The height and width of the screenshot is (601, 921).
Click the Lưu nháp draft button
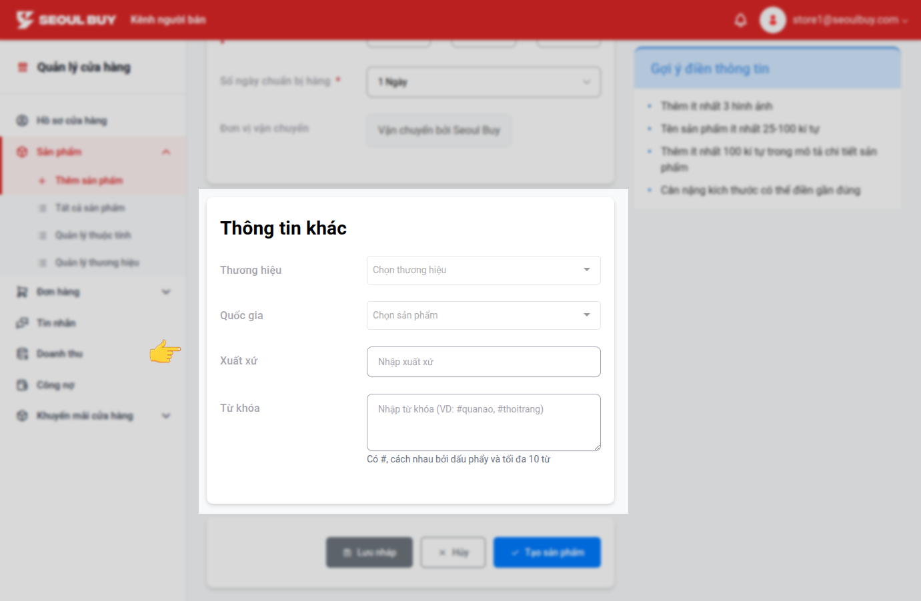click(x=369, y=552)
